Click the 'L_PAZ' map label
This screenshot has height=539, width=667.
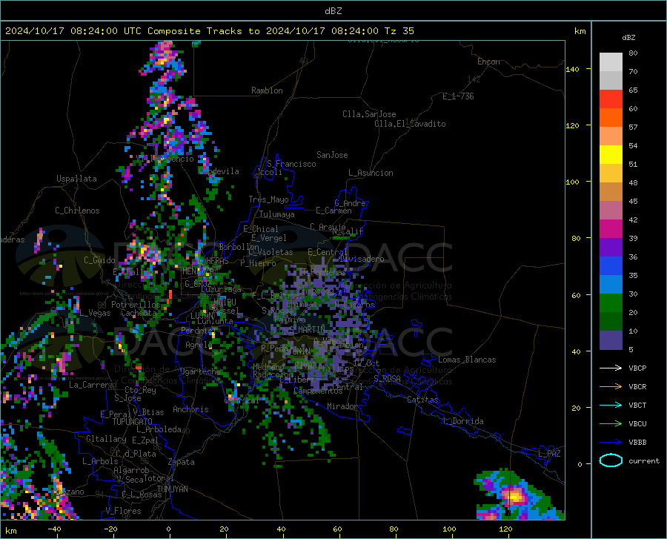(x=550, y=454)
